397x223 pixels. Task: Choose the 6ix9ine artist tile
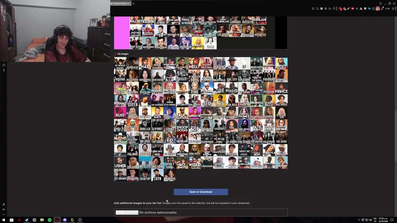[x=282, y=125]
